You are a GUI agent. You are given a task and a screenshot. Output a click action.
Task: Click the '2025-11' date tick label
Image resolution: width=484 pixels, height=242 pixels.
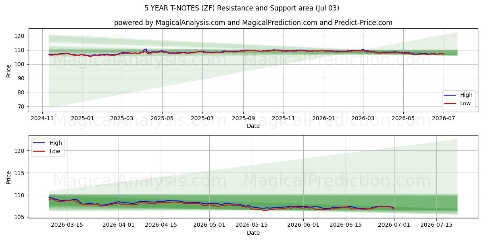283,118
